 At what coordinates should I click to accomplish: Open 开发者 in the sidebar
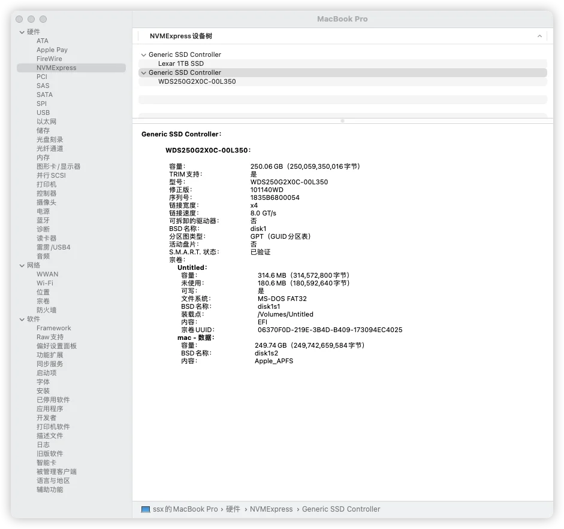coord(46,418)
